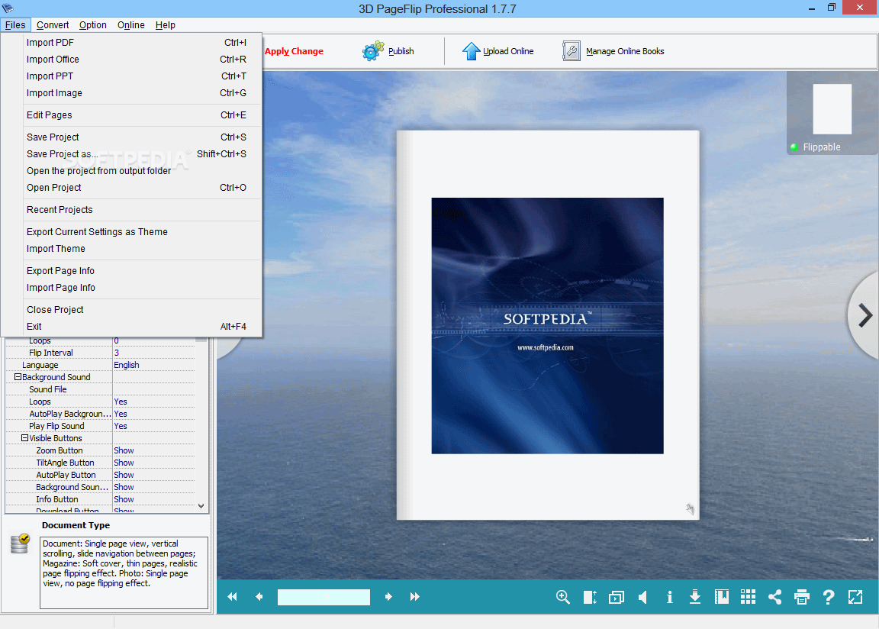The image size is (879, 629).
Task: Click the Document Type database icon
Action: tap(20, 544)
